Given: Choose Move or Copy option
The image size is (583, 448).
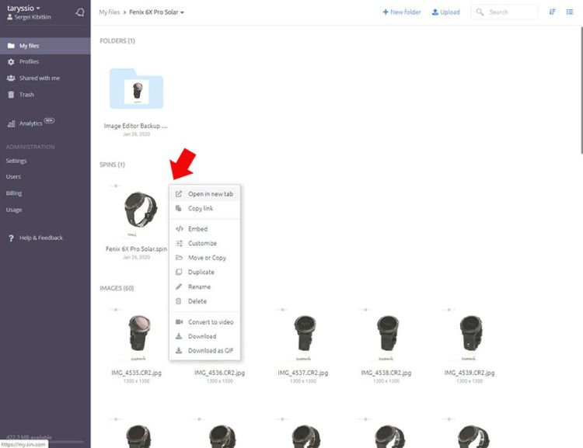Looking at the screenshot, I should click(204, 258).
